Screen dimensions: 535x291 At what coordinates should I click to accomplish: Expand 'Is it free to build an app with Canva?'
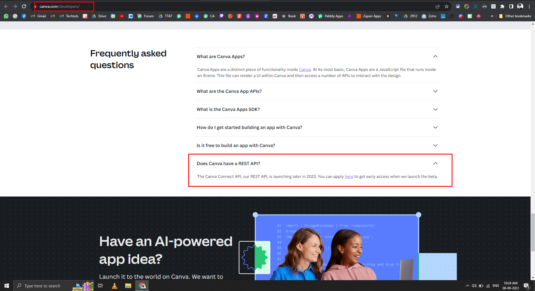pos(318,145)
